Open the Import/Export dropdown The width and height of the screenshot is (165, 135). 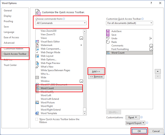pyautogui.click(x=135, y=123)
